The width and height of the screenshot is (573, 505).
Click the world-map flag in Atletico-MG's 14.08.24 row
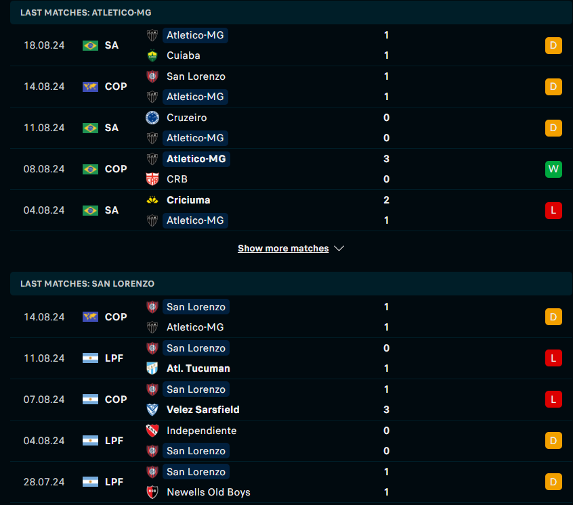(x=90, y=87)
